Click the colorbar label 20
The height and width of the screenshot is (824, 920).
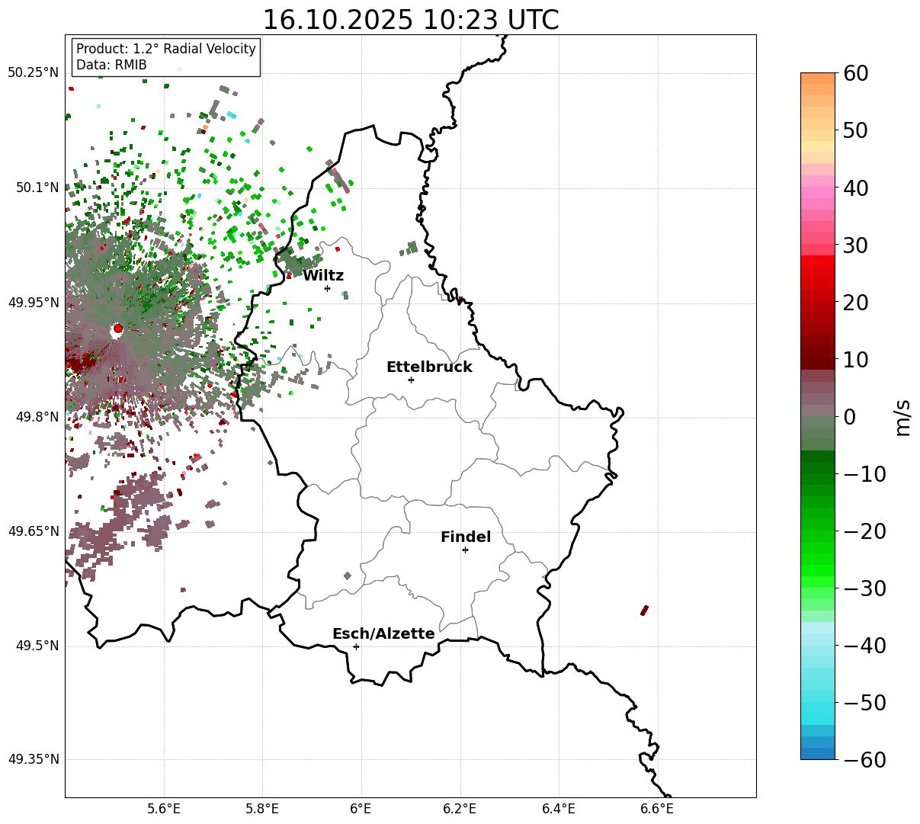856,303
